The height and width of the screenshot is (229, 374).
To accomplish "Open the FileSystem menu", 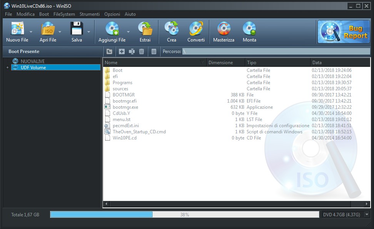I will coord(64,14).
